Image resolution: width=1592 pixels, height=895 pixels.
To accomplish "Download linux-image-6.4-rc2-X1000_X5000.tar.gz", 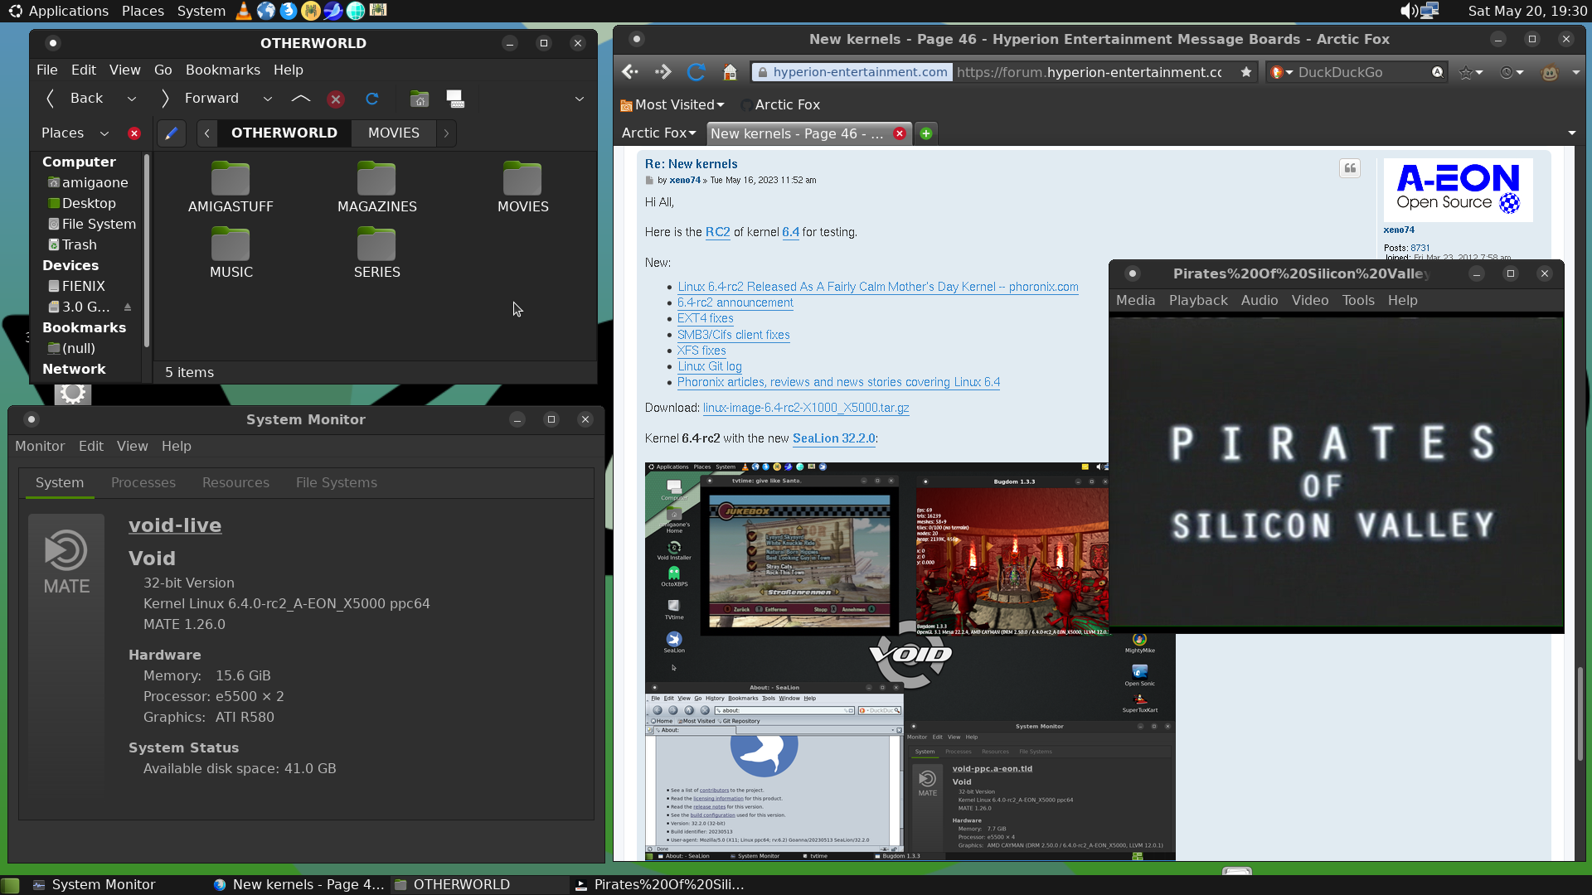I will (806, 409).
